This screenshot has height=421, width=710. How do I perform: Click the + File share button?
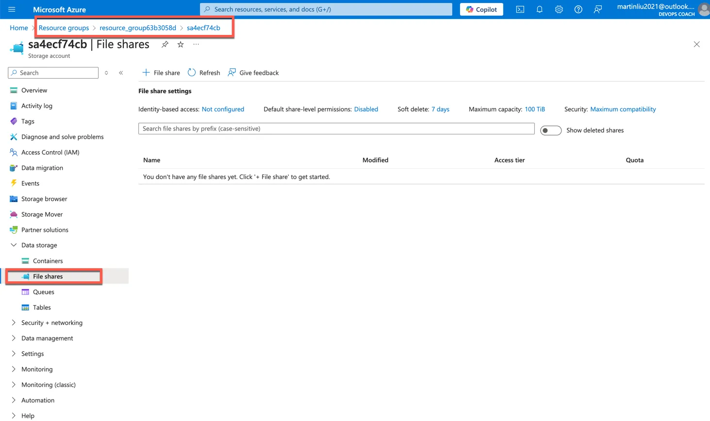coord(161,73)
